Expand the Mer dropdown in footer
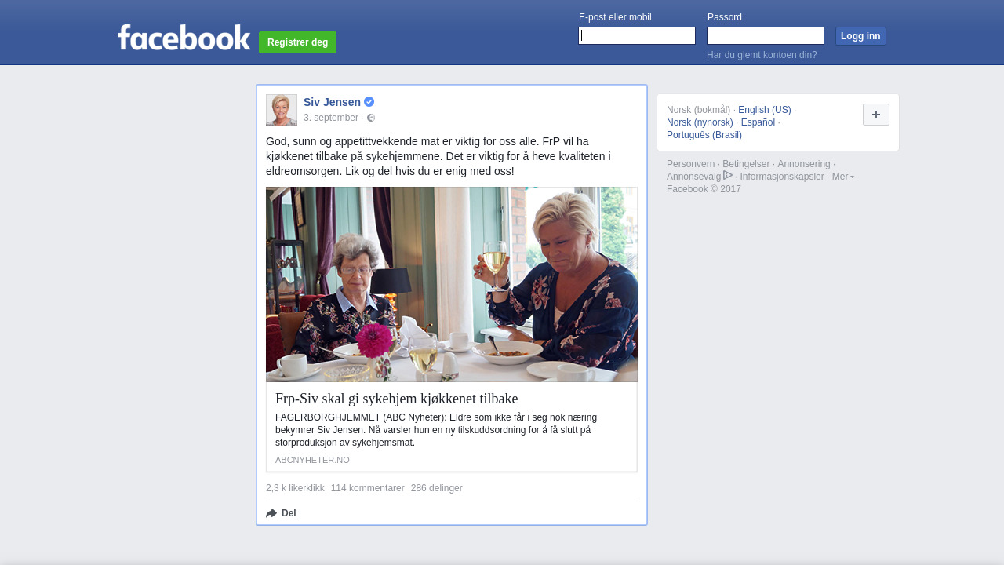The image size is (1004, 565). click(842, 177)
